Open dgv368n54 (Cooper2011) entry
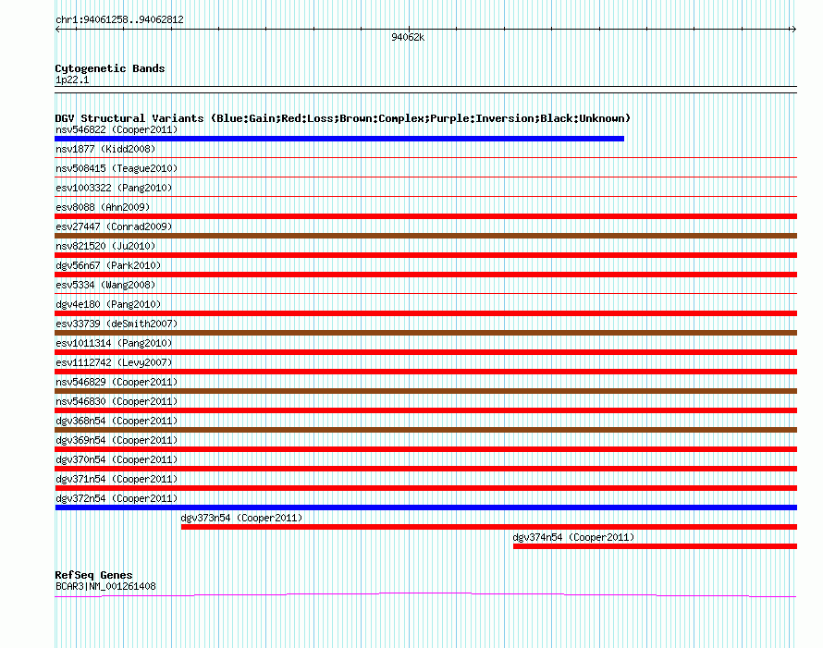This screenshot has height=648, width=823. coord(117,421)
